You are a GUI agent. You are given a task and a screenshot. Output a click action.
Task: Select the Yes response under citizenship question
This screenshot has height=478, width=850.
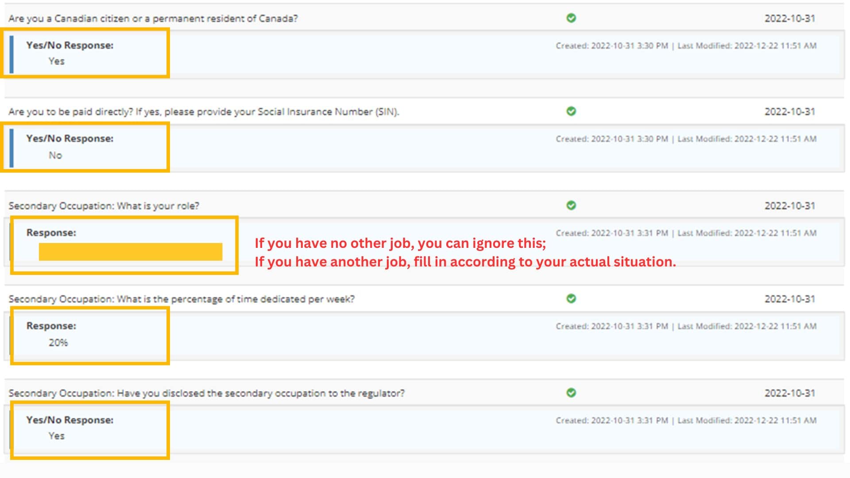click(x=57, y=62)
